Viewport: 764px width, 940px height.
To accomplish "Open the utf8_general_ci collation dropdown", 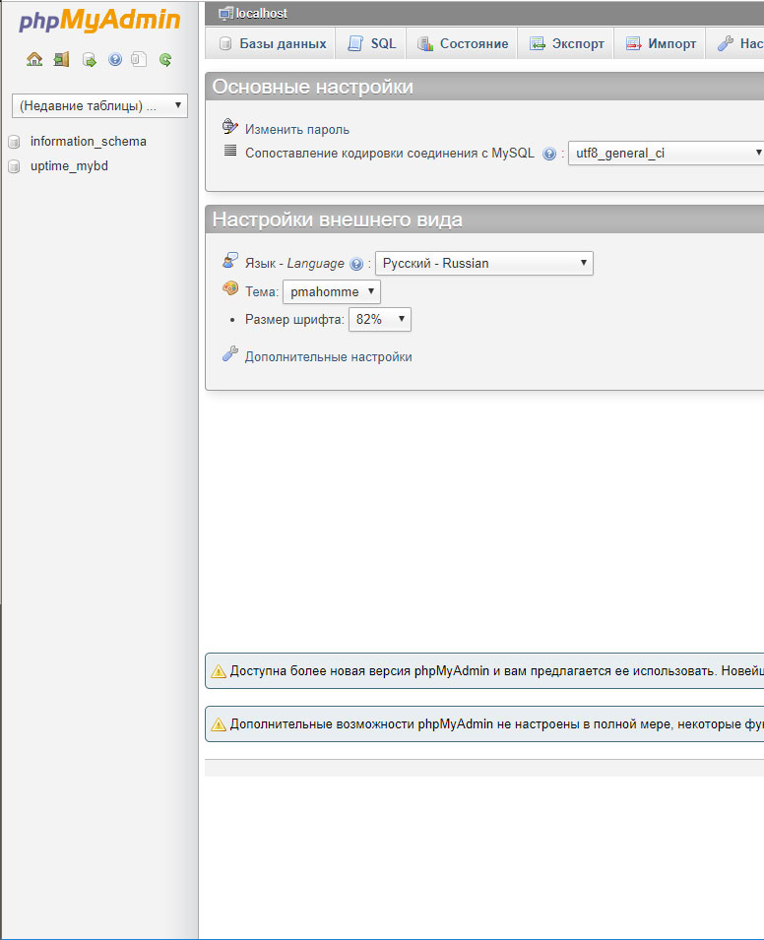I will (667, 153).
